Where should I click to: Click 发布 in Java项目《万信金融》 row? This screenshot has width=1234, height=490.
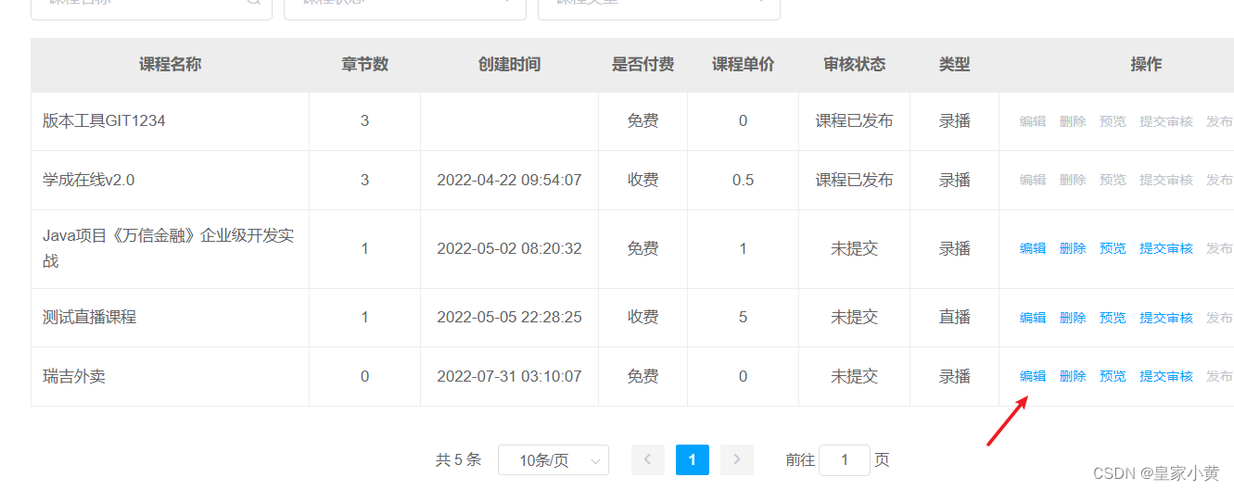pos(1219,248)
